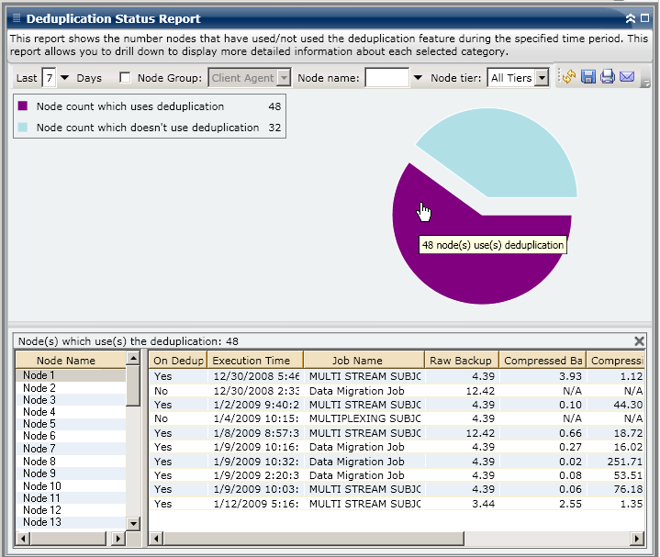Click the save report floppy icon
660x557 pixels.
pyautogui.click(x=588, y=78)
